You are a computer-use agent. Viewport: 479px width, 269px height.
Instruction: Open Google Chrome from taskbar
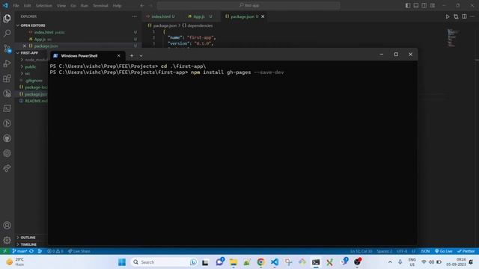pos(260,262)
